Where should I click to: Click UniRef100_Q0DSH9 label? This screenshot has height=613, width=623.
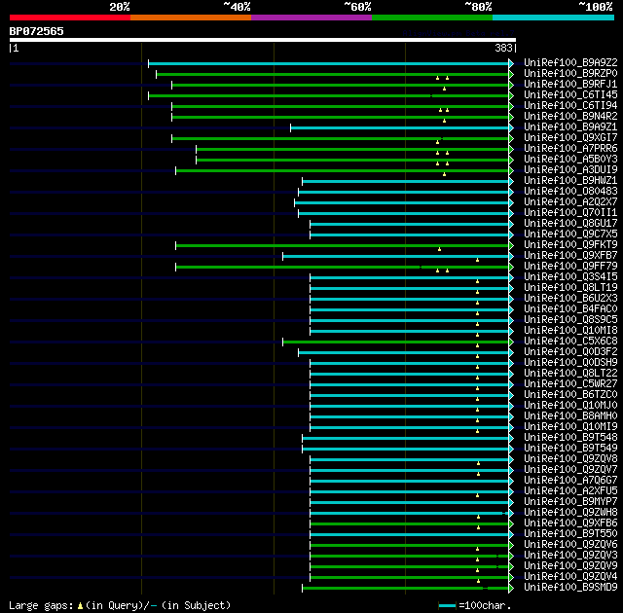570,363
